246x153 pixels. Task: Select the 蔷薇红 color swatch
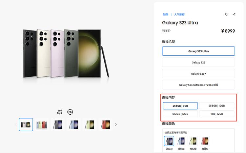(x=205, y=141)
